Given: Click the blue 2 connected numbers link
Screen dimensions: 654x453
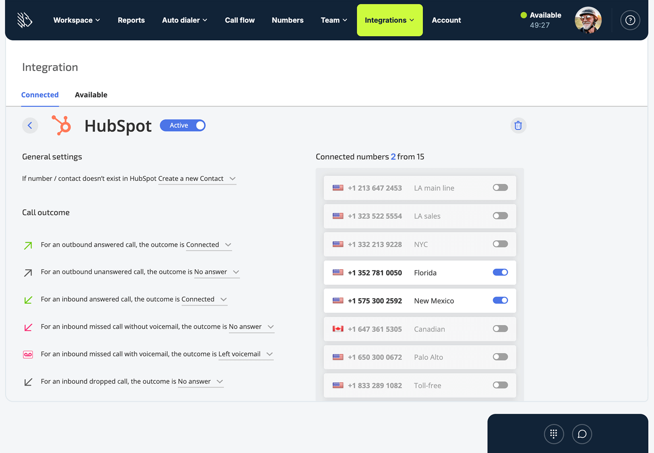Looking at the screenshot, I should [x=393, y=156].
